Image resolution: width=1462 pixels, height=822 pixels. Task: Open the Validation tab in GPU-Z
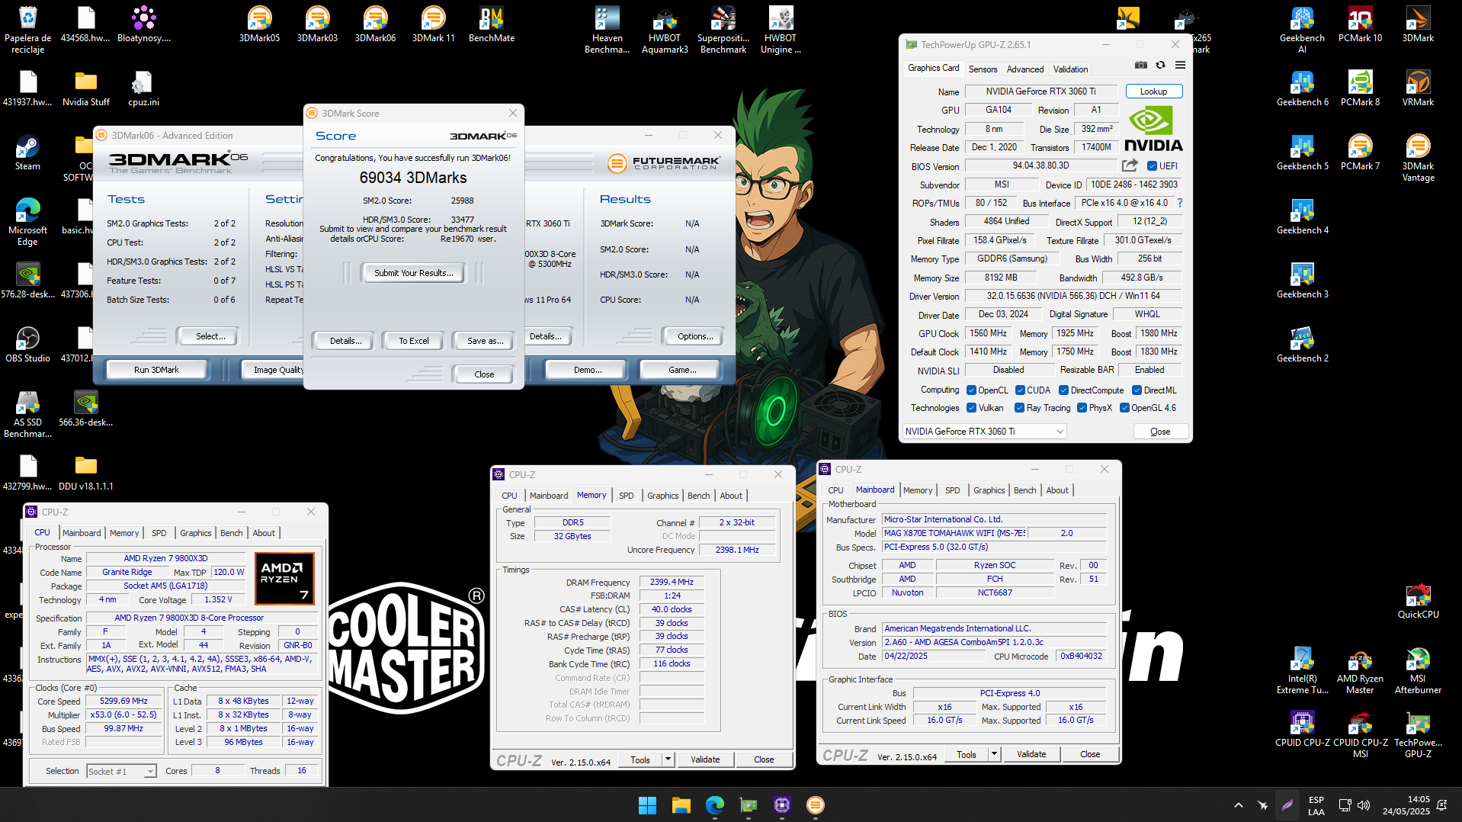[1070, 69]
